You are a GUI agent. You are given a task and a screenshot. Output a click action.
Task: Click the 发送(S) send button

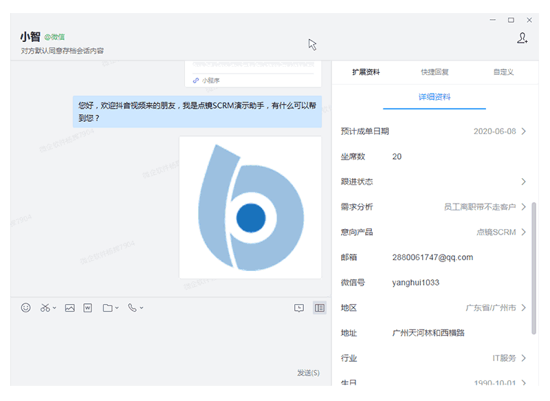pos(308,373)
